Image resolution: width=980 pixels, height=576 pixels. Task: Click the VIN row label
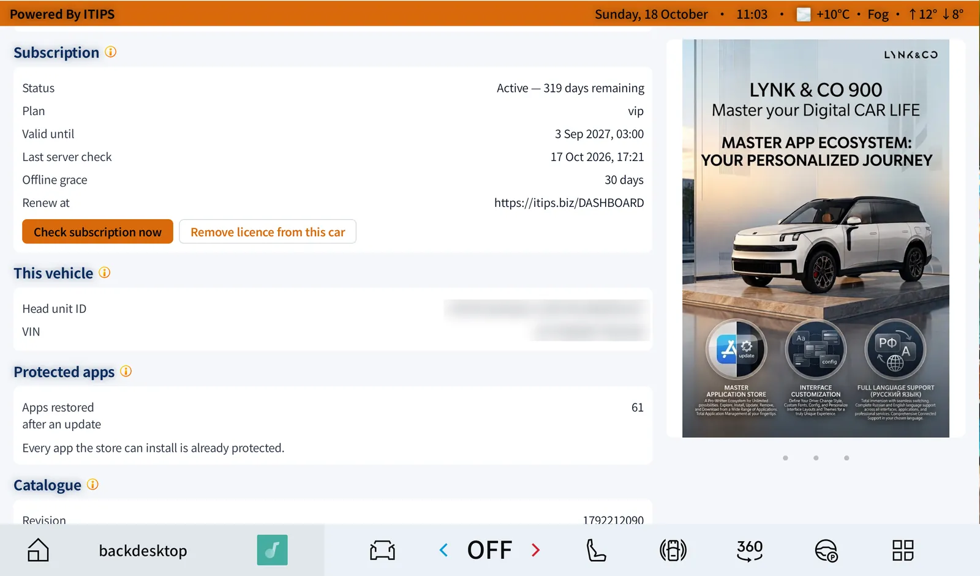coord(31,331)
